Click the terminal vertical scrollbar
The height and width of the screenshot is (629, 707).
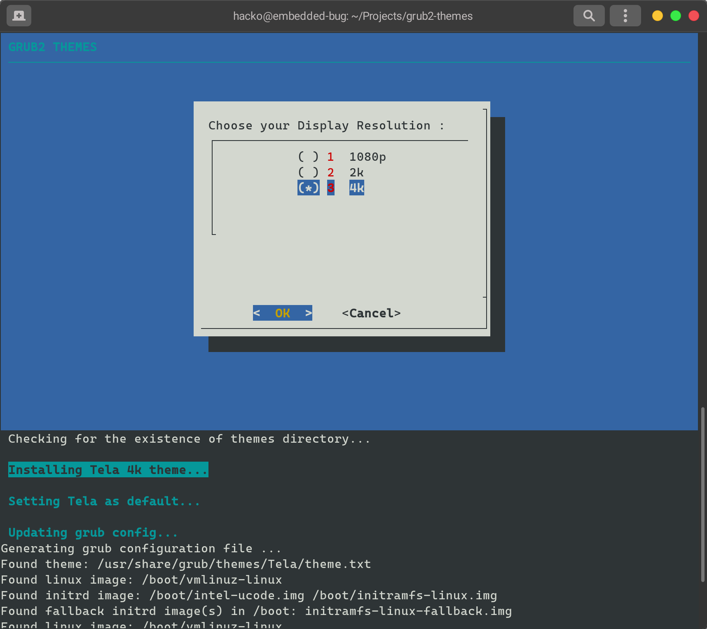click(703, 494)
